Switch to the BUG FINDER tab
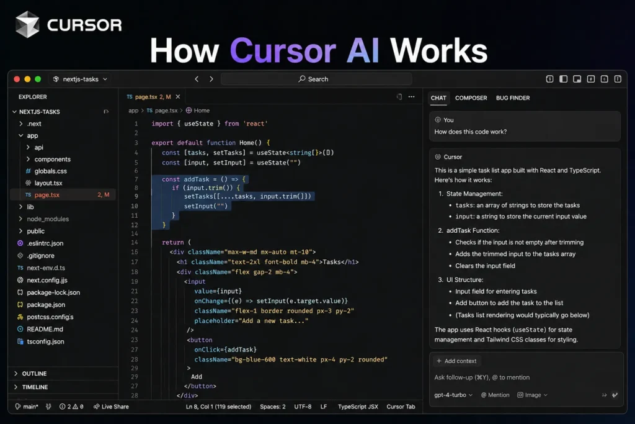Image resolution: width=635 pixels, height=424 pixels. click(x=513, y=98)
